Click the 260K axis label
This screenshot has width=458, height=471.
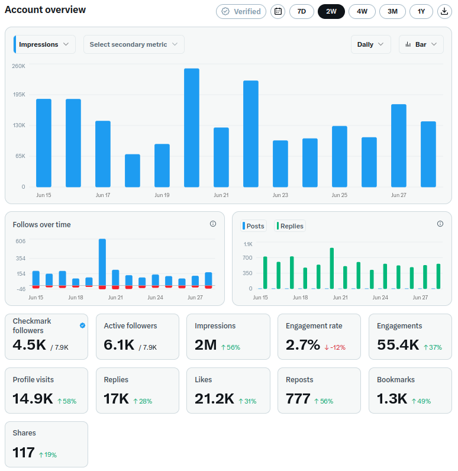point(18,66)
